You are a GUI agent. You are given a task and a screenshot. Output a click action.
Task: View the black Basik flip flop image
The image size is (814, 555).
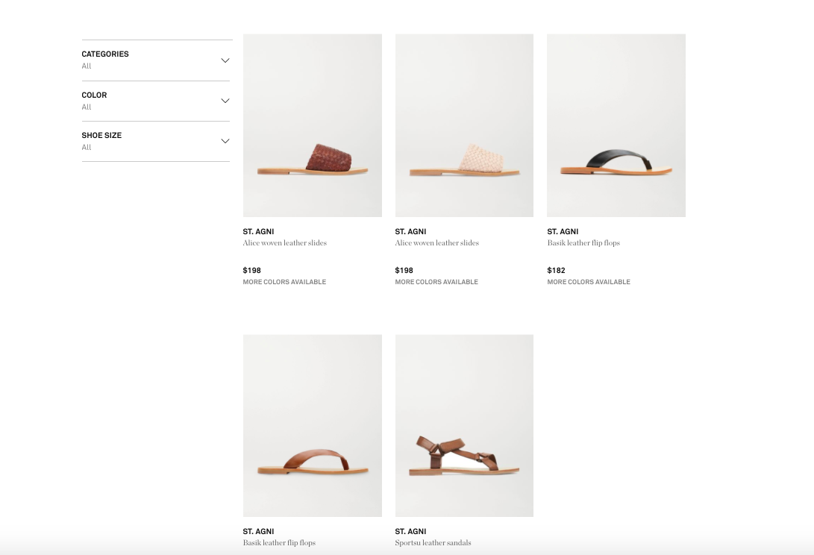(x=616, y=125)
